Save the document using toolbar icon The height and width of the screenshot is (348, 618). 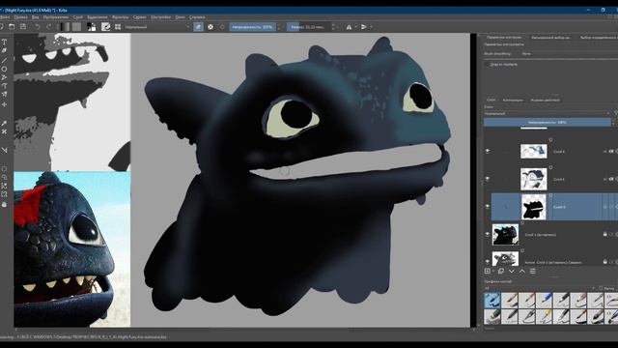click(x=23, y=27)
